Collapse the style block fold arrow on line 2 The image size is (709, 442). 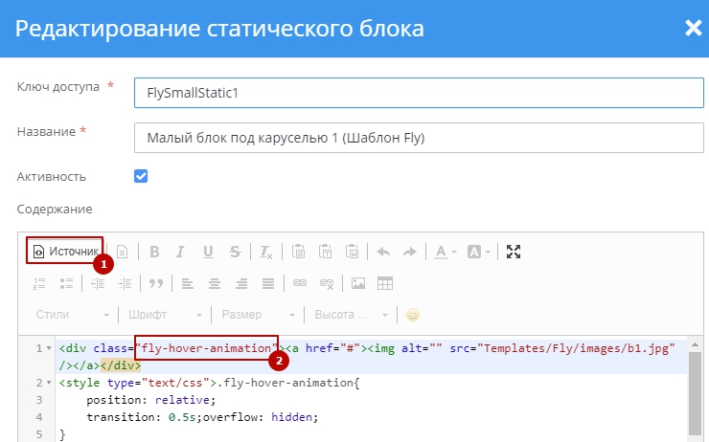coord(48,383)
